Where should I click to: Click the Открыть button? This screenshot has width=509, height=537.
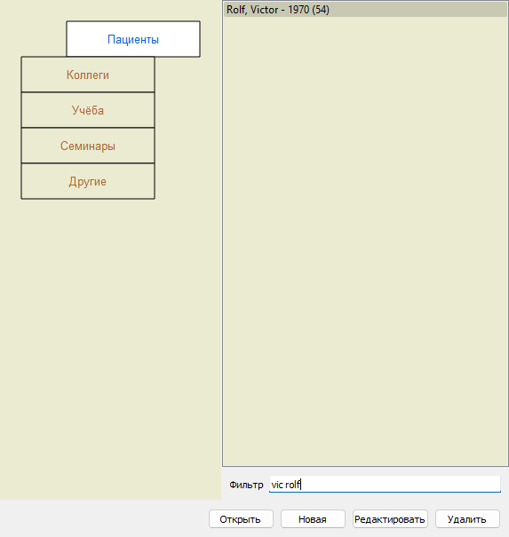click(x=241, y=519)
